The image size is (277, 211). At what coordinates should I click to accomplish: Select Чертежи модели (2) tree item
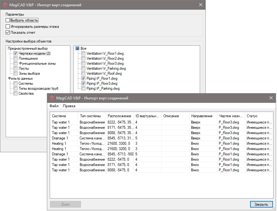pyautogui.click(x=34, y=53)
